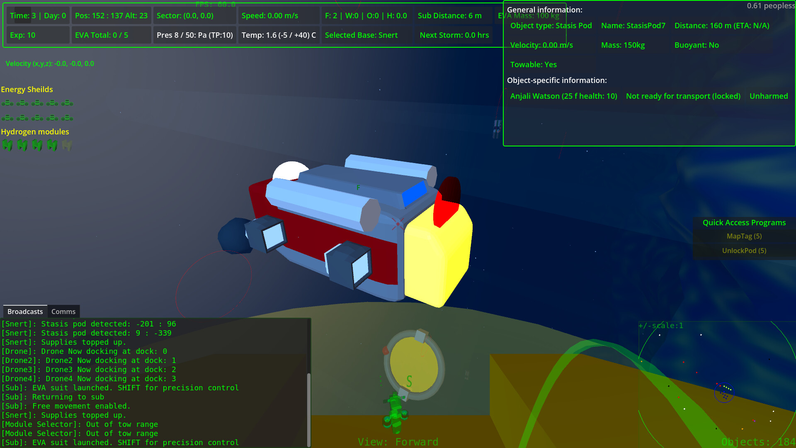
Task: Click the Quick Access Programs header
Action: [x=744, y=223]
